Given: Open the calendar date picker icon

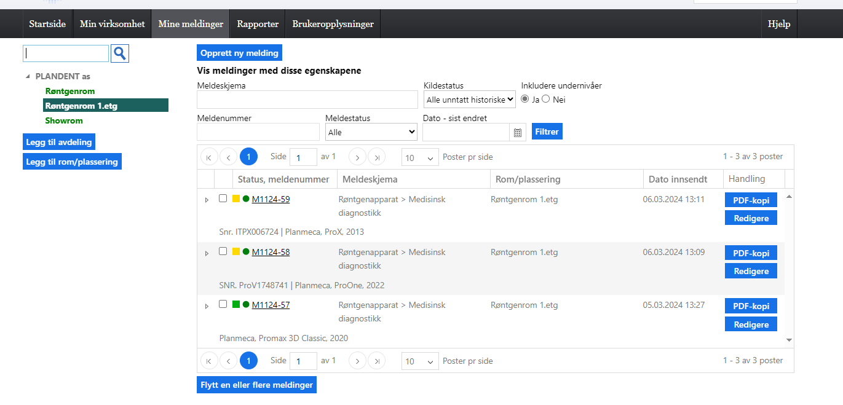Looking at the screenshot, I should (x=518, y=132).
